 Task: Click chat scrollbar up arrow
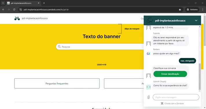click(200, 27)
